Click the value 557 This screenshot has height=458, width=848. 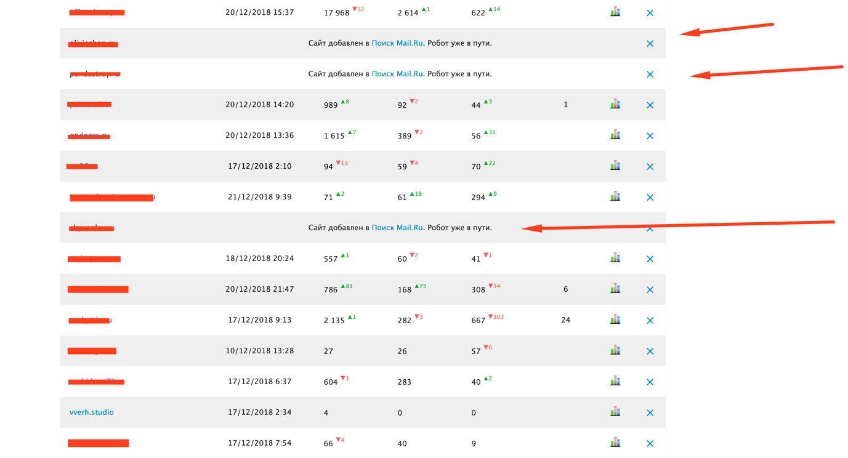click(331, 259)
